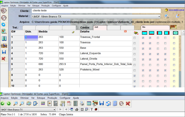Image resolution: width=185 pixels, height=117 pixels.
Task: Click the blue panels icon in left sidebar
Action: coord(4,38)
